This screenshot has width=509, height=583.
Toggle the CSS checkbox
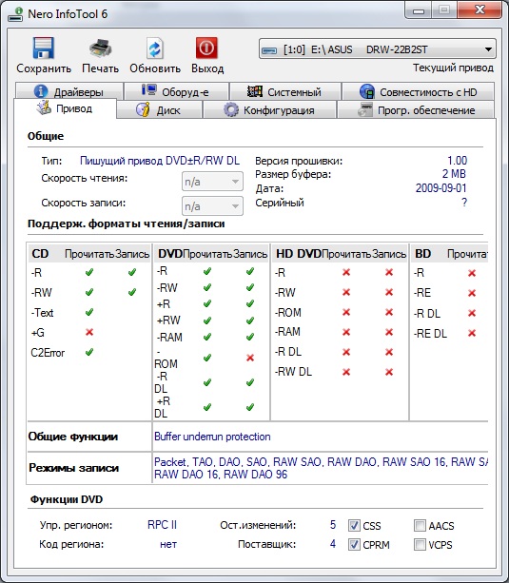[354, 525]
